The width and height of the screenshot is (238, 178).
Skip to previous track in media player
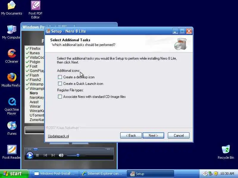pos(45,155)
